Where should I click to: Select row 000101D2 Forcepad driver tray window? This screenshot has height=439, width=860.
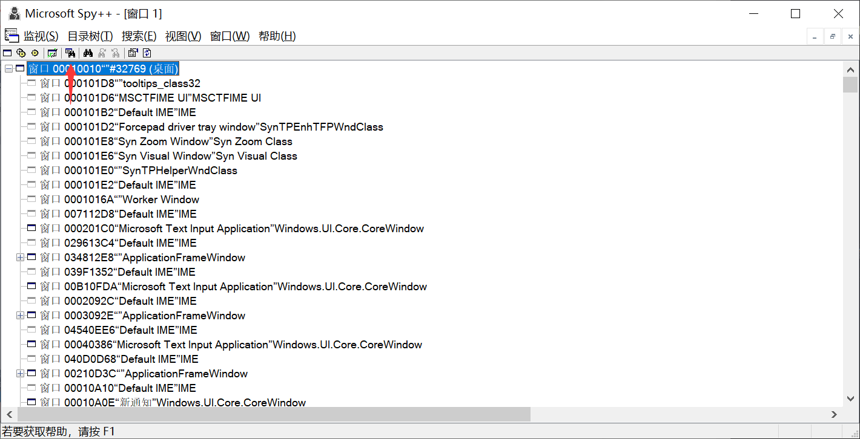tap(211, 127)
